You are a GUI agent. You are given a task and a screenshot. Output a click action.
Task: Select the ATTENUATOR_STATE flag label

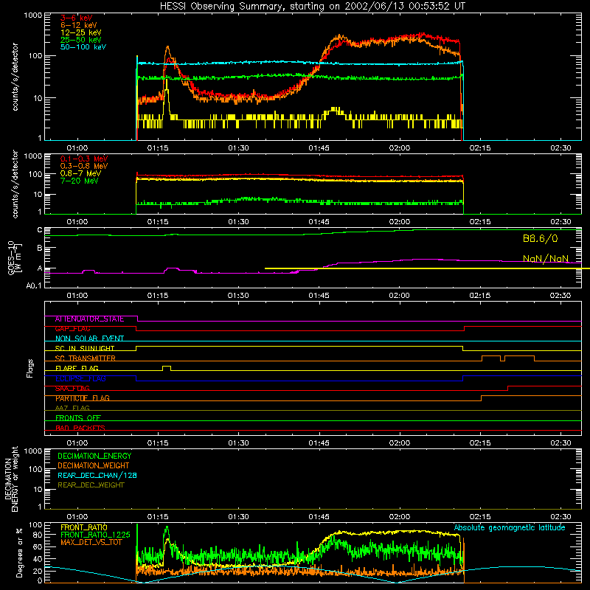coord(89,319)
